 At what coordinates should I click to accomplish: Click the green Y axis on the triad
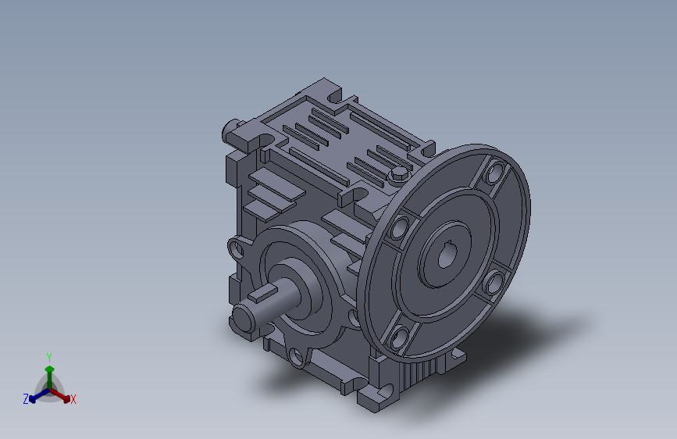pyautogui.click(x=49, y=376)
